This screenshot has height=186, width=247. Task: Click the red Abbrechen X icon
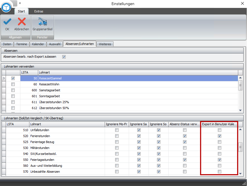tap(22, 21)
